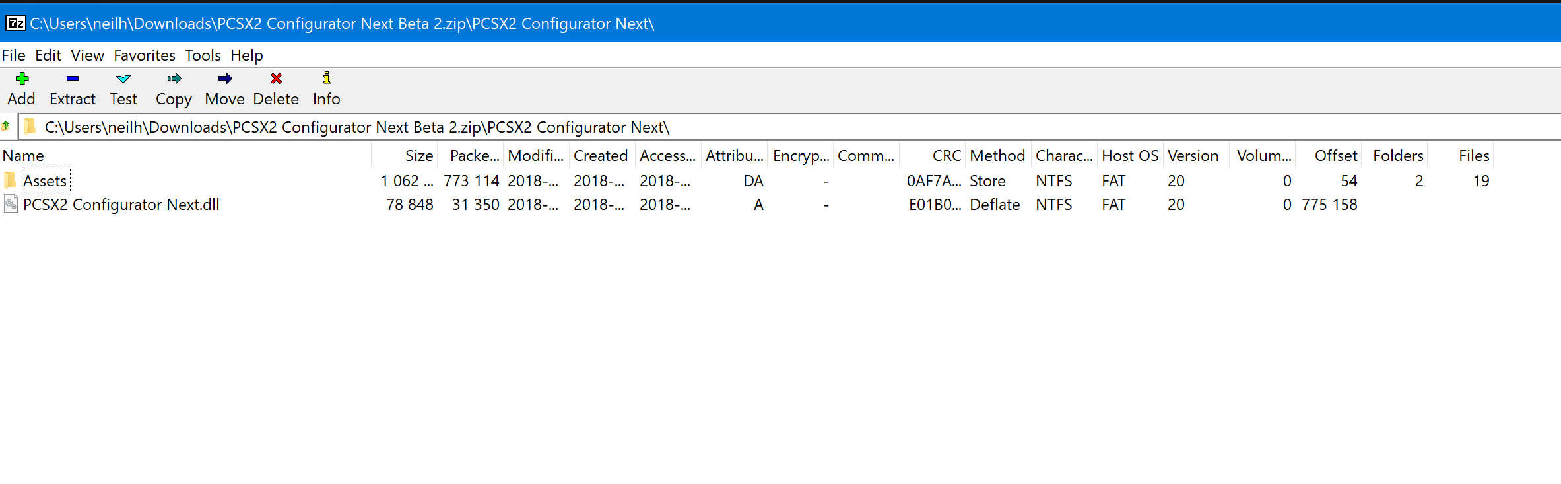Sort by the Name column header
Image resolution: width=1561 pixels, height=484 pixels.
185,156
